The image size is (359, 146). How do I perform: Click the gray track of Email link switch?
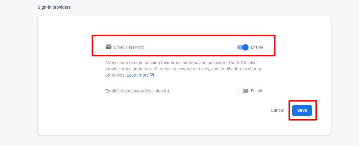(246, 91)
